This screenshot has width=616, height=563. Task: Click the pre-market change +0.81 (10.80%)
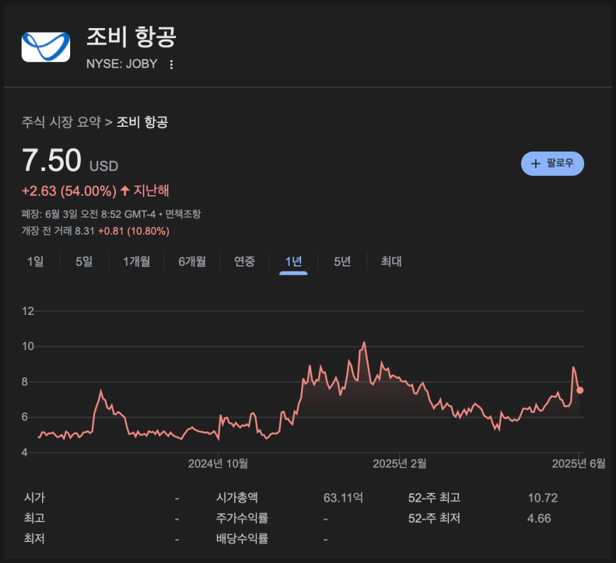[x=133, y=231]
